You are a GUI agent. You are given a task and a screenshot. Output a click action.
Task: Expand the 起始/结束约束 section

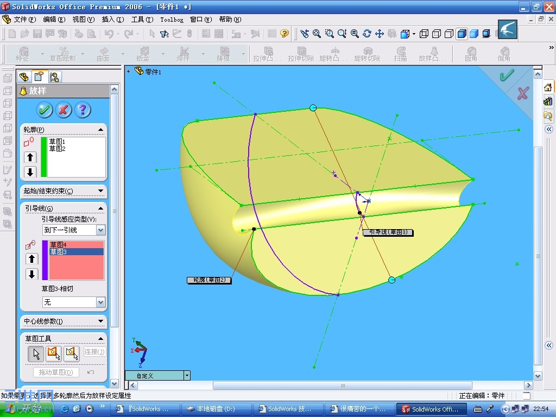coord(101,191)
